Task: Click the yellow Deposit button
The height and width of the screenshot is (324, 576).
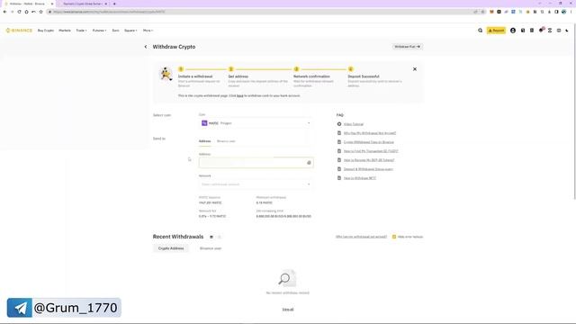Action: (496, 31)
